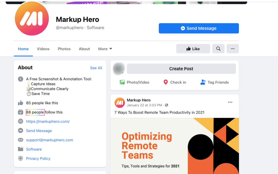This screenshot has height=174, width=278.
Task: Click the Photo/Video green image icon
Action: click(x=122, y=82)
